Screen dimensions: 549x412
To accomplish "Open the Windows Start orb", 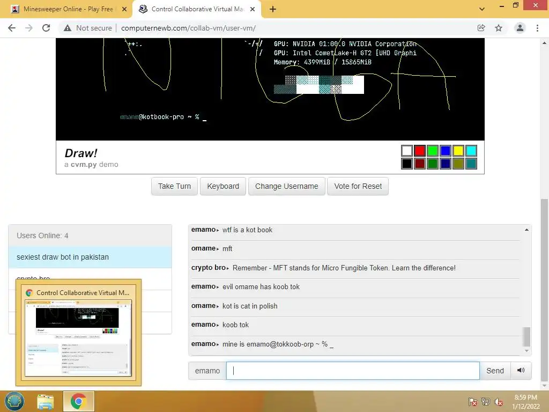I will pyautogui.click(x=14, y=401).
